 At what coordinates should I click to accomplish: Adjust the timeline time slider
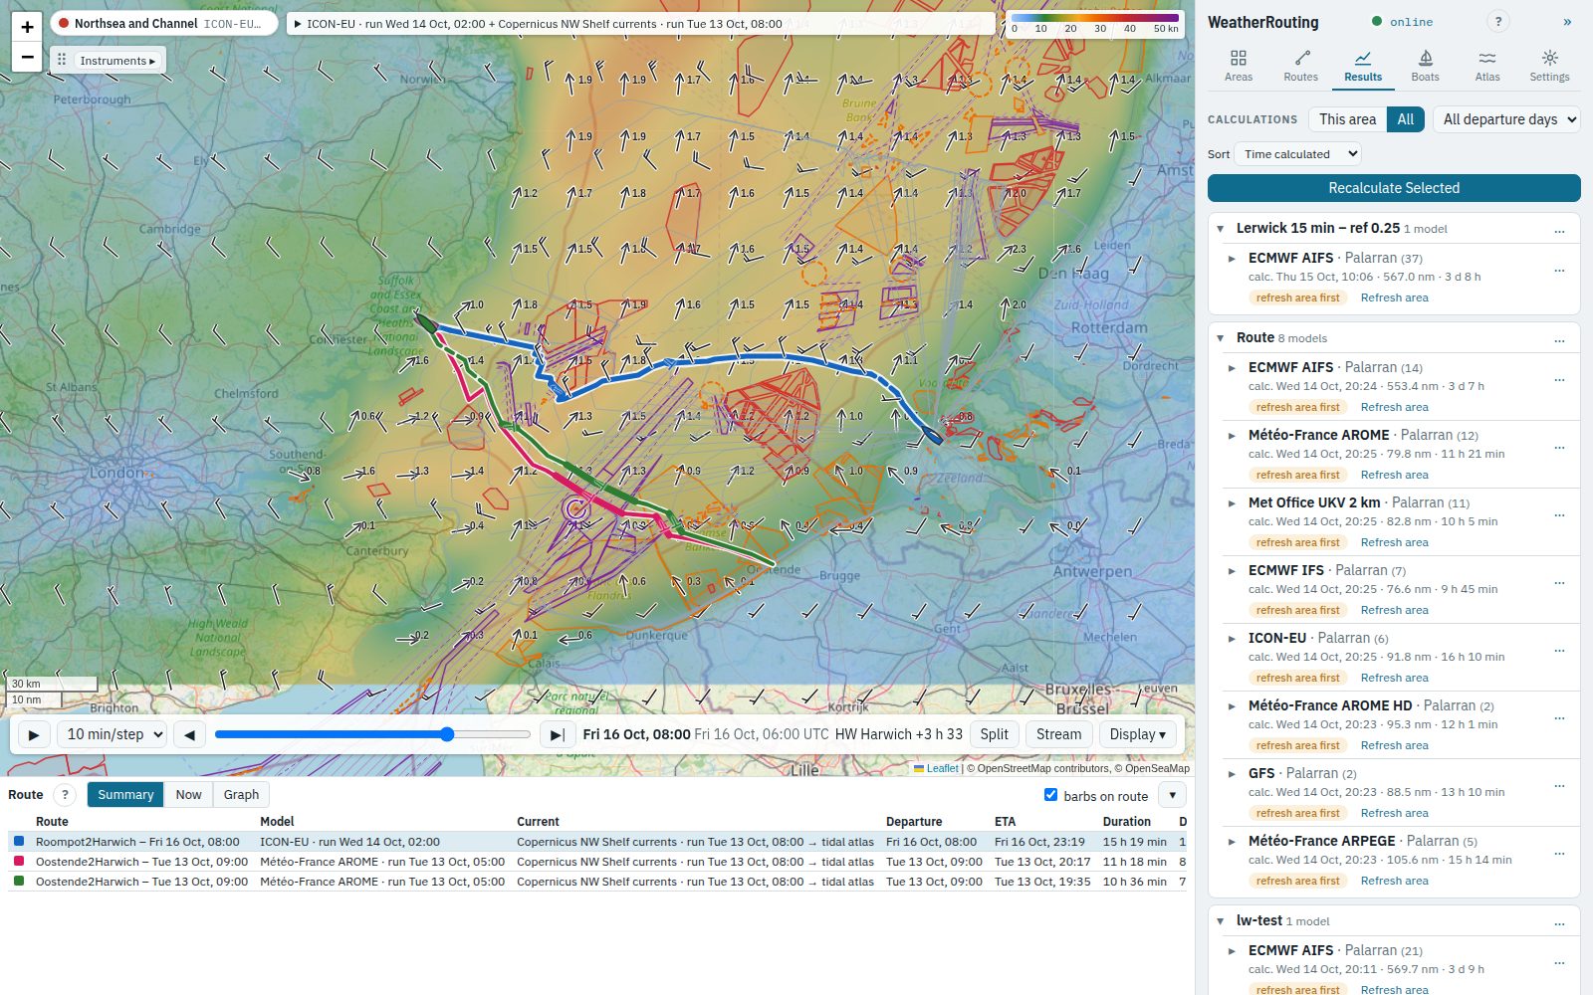(x=372, y=734)
